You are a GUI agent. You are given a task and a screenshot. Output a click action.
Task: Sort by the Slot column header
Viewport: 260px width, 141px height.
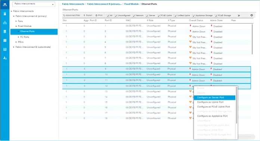point(65,21)
